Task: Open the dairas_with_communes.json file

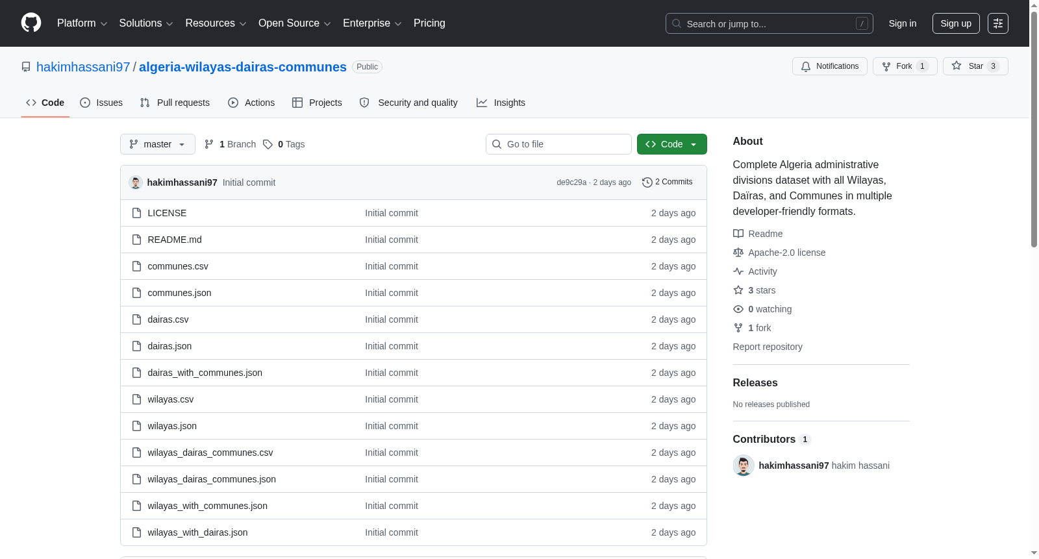Action: pyautogui.click(x=205, y=373)
